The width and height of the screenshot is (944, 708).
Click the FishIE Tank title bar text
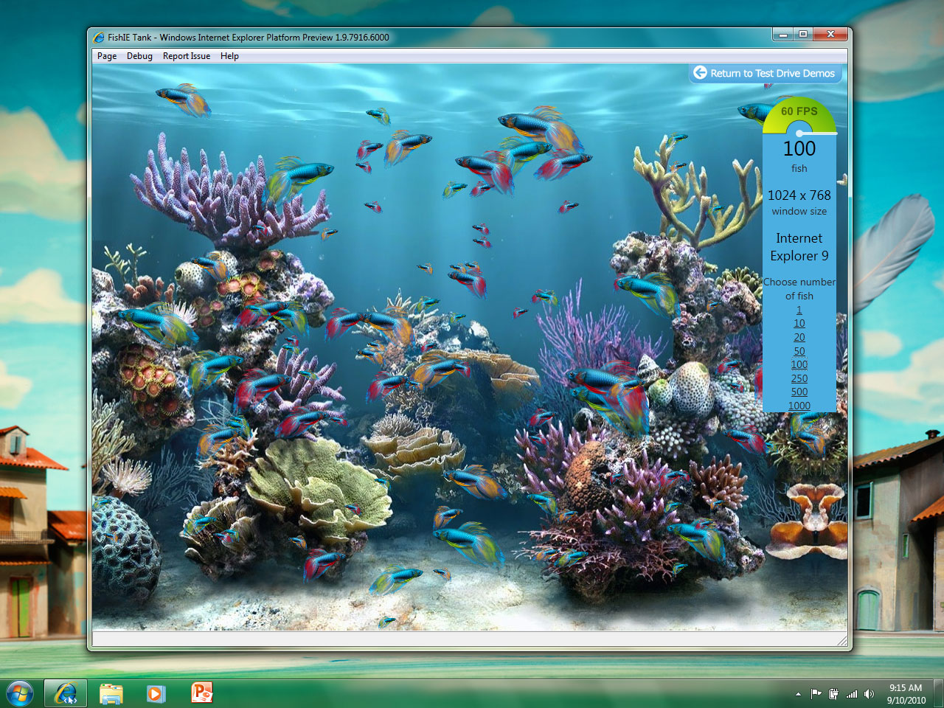[x=249, y=37]
